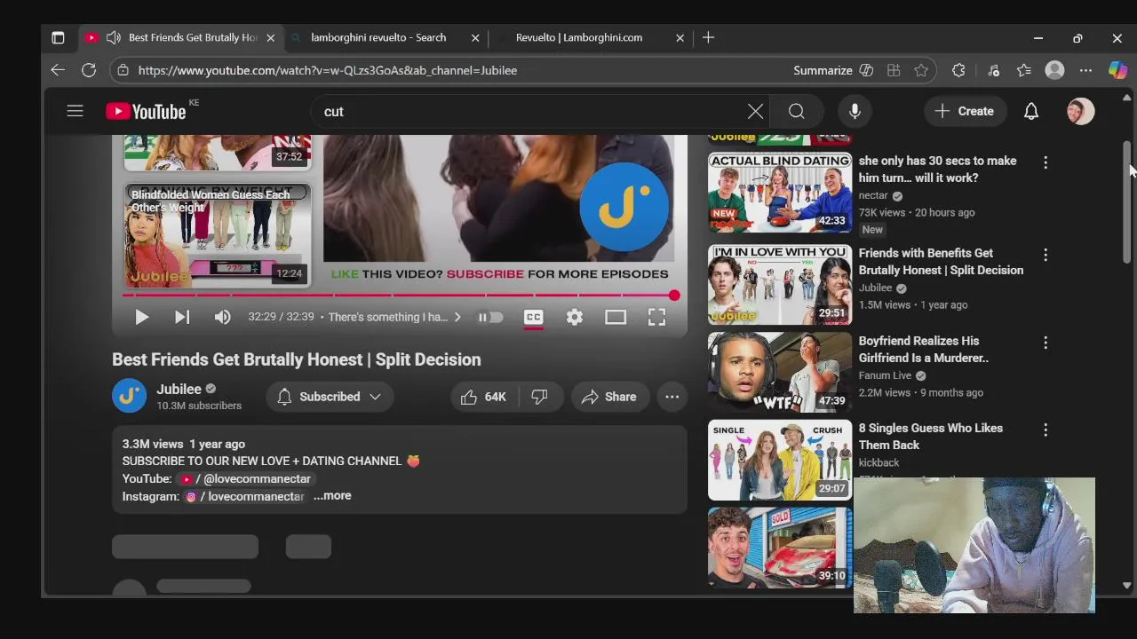This screenshot has width=1137, height=639.
Task: Open the 12:24 Blindfolded Women end-screen video
Action: click(218, 234)
